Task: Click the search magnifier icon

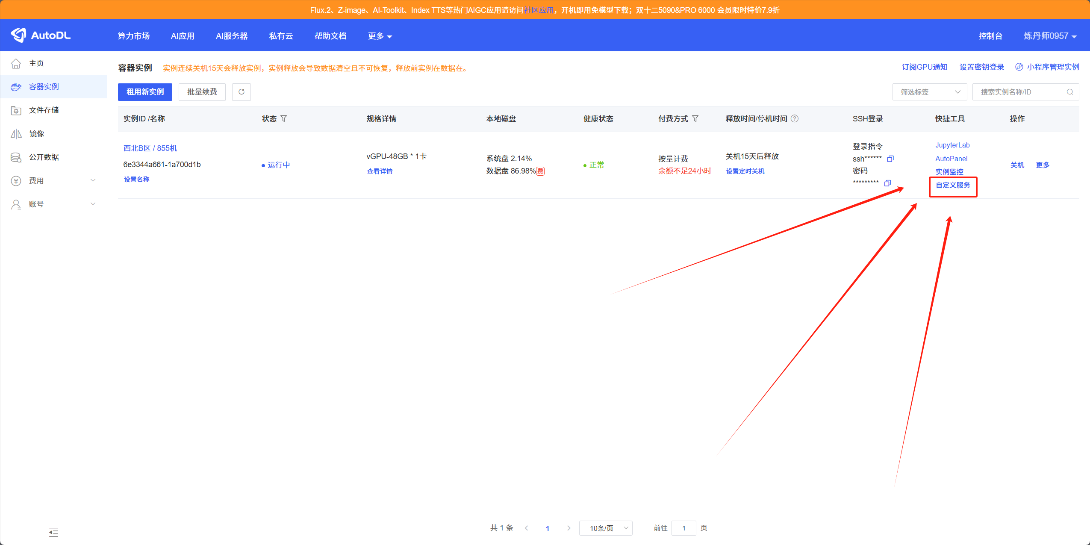Action: tap(1069, 92)
